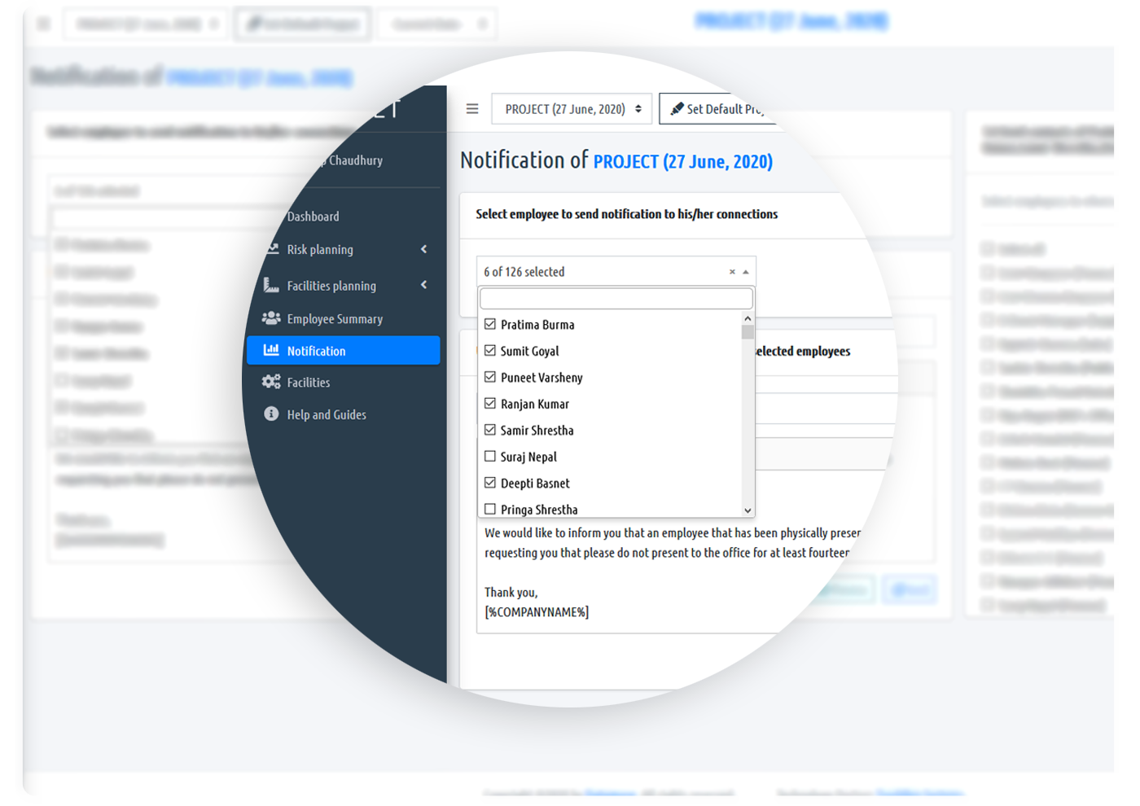The width and height of the screenshot is (1140, 806).
Task: Click the Risk planning chart icon
Action: [272, 249]
